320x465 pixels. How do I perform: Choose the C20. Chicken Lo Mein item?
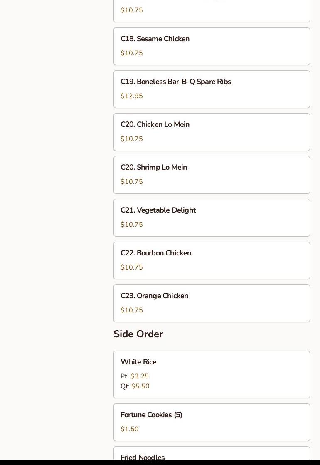pos(212,132)
